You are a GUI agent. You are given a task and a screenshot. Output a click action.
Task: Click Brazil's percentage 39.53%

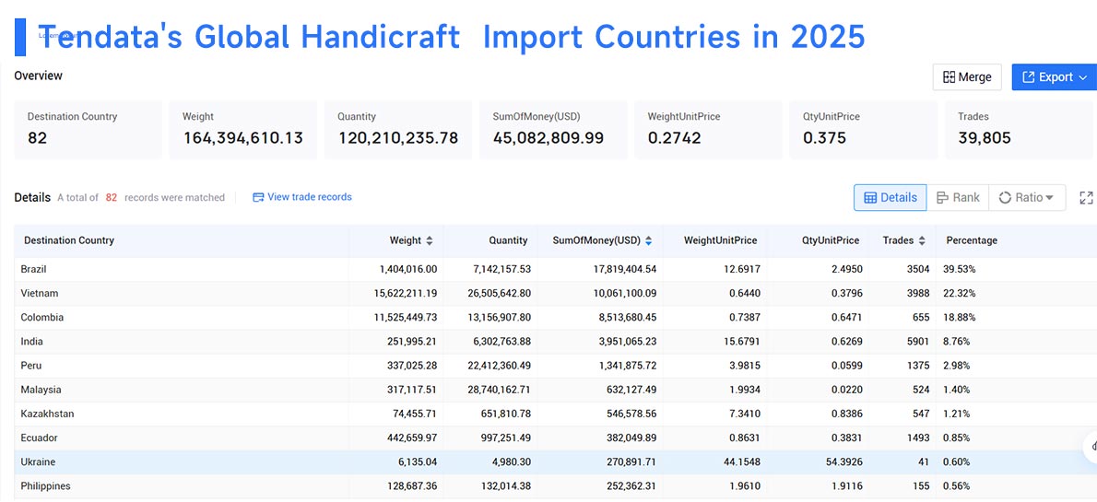(x=961, y=269)
